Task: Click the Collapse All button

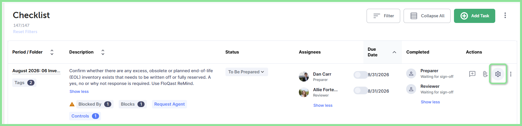Action: coord(427,16)
